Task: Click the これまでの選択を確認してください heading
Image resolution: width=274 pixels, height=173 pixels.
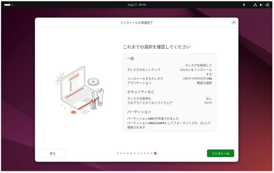Action: [157, 47]
